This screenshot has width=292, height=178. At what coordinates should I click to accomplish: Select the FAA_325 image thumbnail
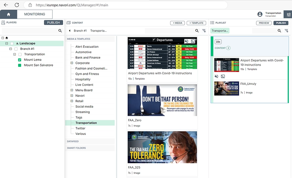click(x=162, y=147)
